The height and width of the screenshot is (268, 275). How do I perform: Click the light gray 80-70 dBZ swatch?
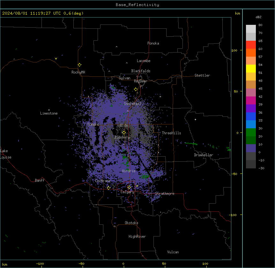click(251, 29)
